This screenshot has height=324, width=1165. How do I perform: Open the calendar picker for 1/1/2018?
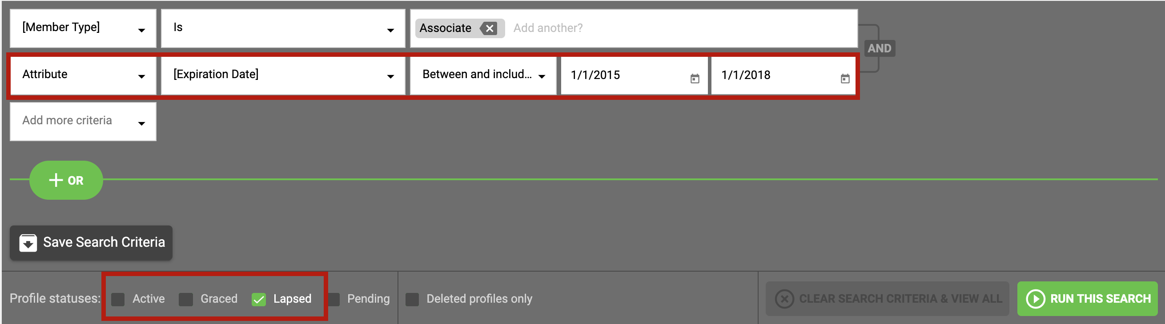(x=845, y=77)
